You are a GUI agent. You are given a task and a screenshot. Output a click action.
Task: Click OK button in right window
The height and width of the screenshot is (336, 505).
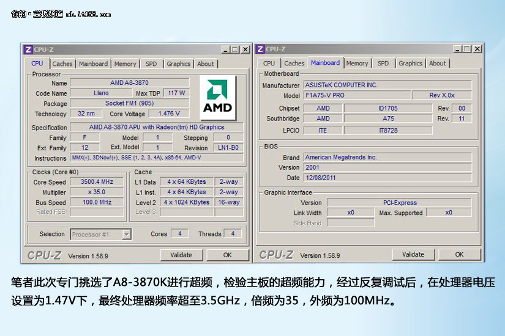click(459, 255)
